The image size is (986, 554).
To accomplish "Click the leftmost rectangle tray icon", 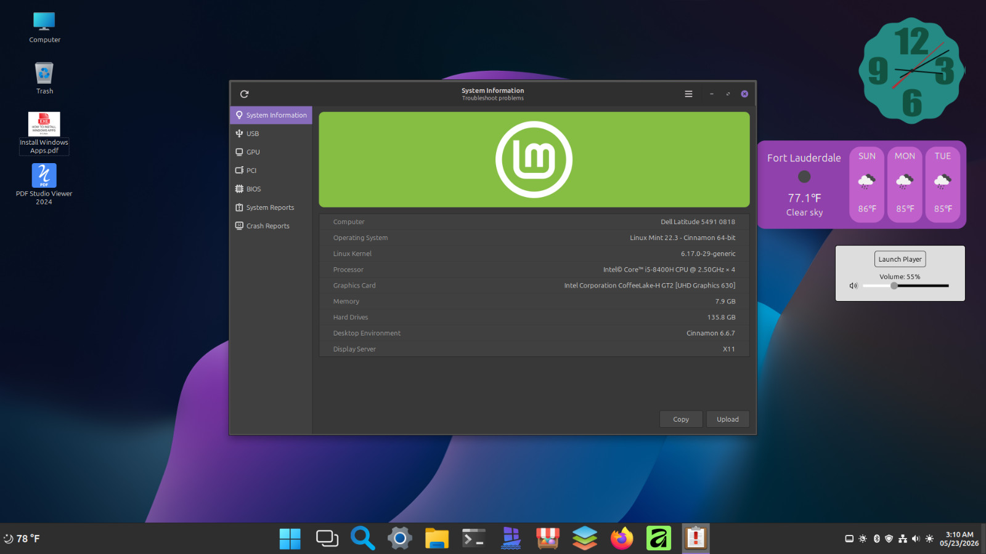I will click(x=849, y=539).
